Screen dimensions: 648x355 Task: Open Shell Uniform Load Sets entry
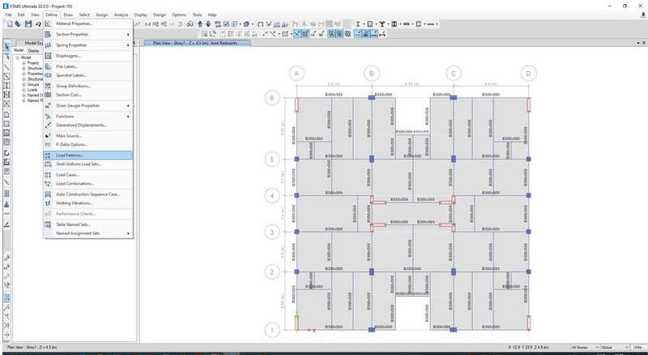pos(88,164)
